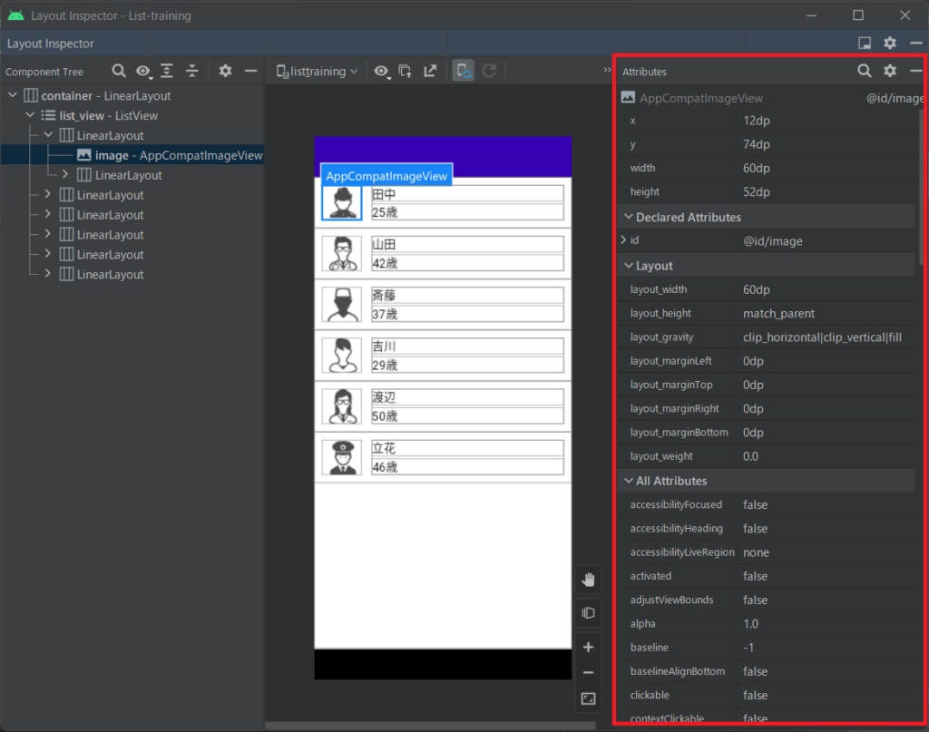Collapse the All Attributes section

pos(629,481)
